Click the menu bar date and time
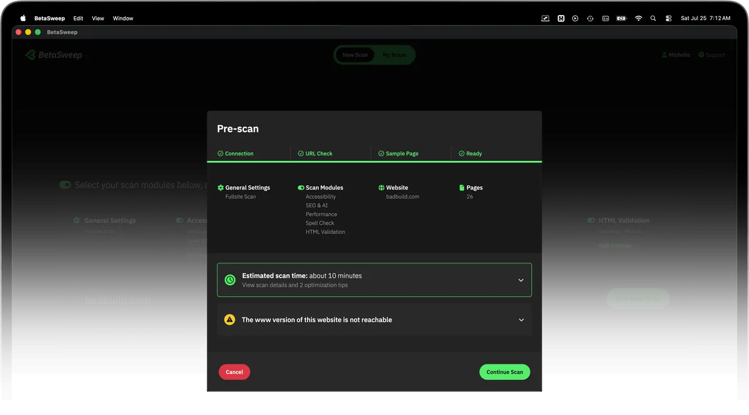Viewport: 749px width, 415px height. pyautogui.click(x=705, y=18)
